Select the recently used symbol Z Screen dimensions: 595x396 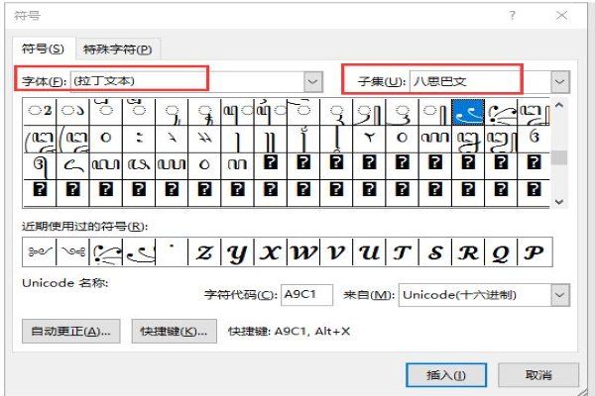pos(204,252)
